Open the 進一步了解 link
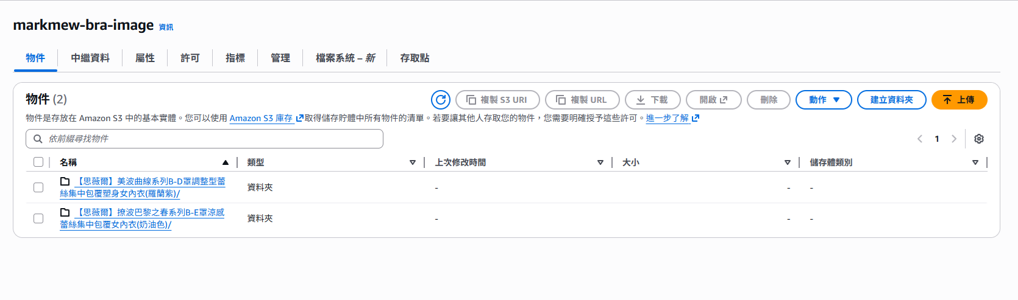This screenshot has width=1018, height=300. pyautogui.click(x=672, y=118)
